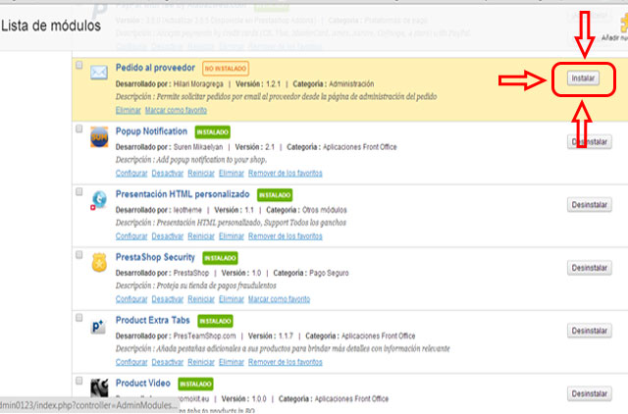
Task: Click the Lista de módulos heading
Action: 51,26
